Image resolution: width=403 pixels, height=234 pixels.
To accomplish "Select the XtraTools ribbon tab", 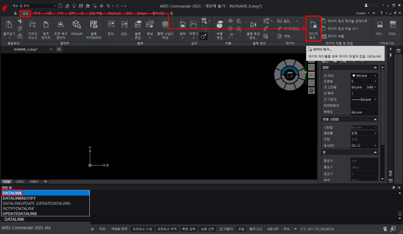I will (114, 13).
